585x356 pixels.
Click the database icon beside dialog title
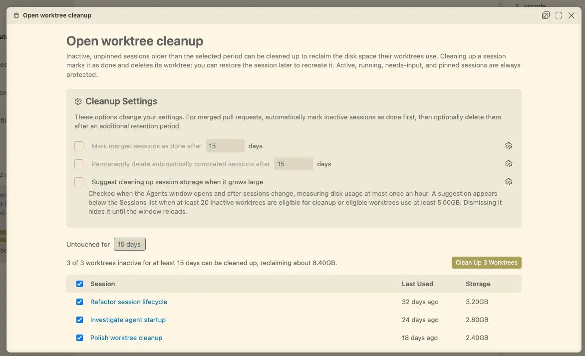click(16, 15)
